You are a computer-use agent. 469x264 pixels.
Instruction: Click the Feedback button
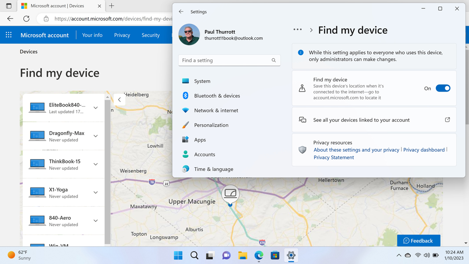(x=418, y=241)
